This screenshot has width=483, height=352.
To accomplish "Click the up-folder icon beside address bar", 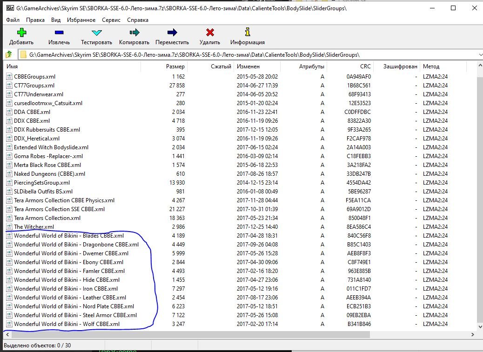I will point(8,55).
